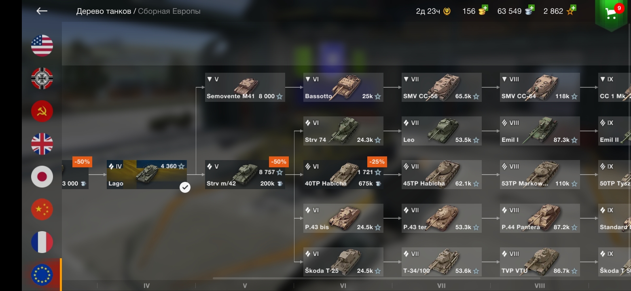631x291 pixels.
Task: Open the 40TP Habicha tank card
Action: click(x=343, y=175)
